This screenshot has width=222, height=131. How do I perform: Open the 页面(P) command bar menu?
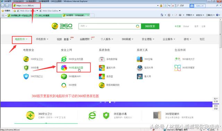[x=190, y=15]
